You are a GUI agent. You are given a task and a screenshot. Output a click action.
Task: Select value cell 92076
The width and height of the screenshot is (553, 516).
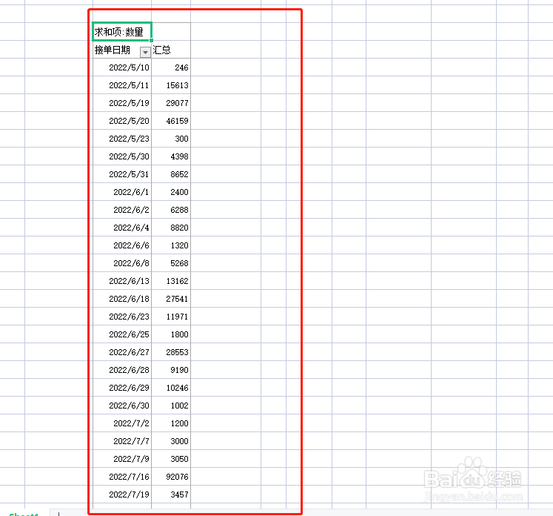coord(171,477)
